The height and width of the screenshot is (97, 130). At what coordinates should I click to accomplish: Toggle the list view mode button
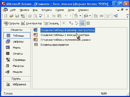tap(82, 23)
